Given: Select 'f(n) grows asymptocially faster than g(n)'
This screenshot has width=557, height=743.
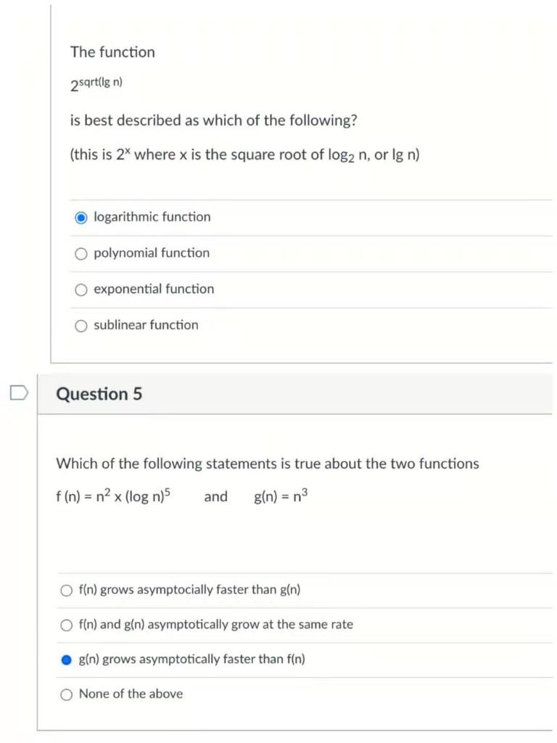Looking at the screenshot, I should (65, 590).
